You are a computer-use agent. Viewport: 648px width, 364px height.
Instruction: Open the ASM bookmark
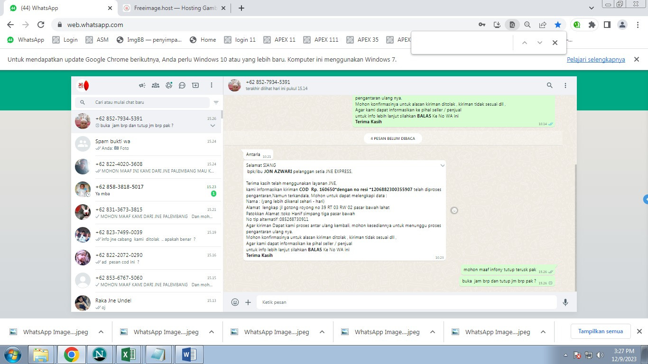pos(97,40)
